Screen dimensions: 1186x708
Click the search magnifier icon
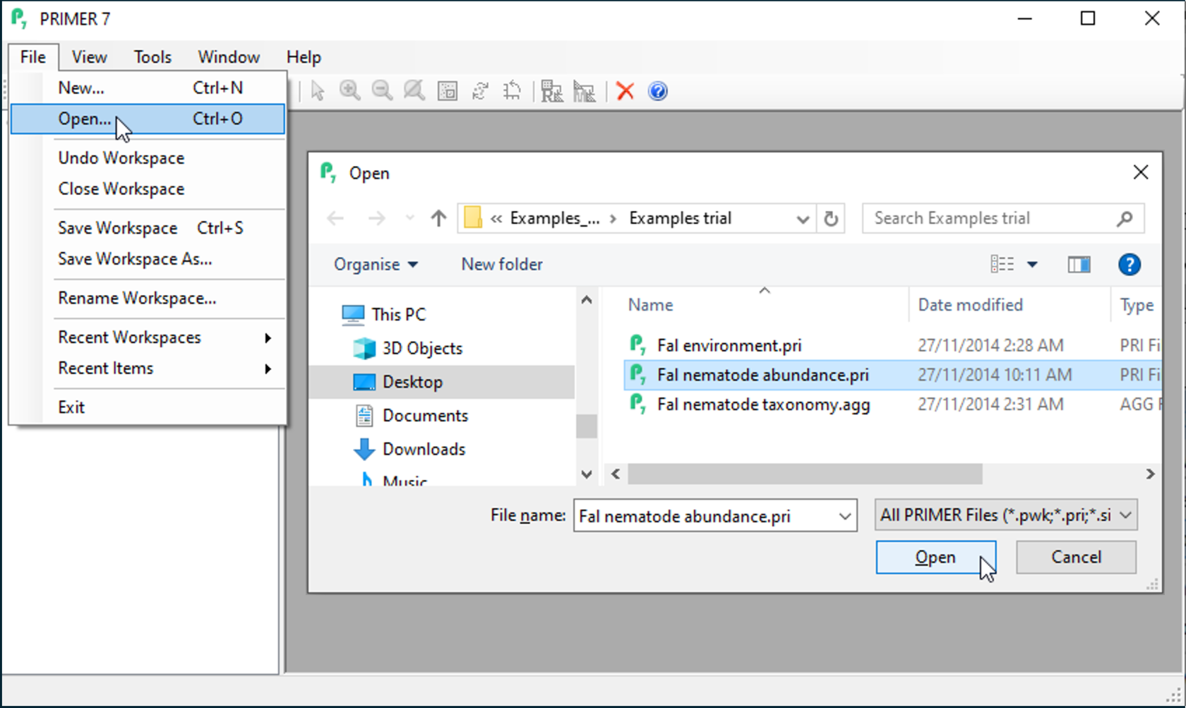click(1124, 219)
